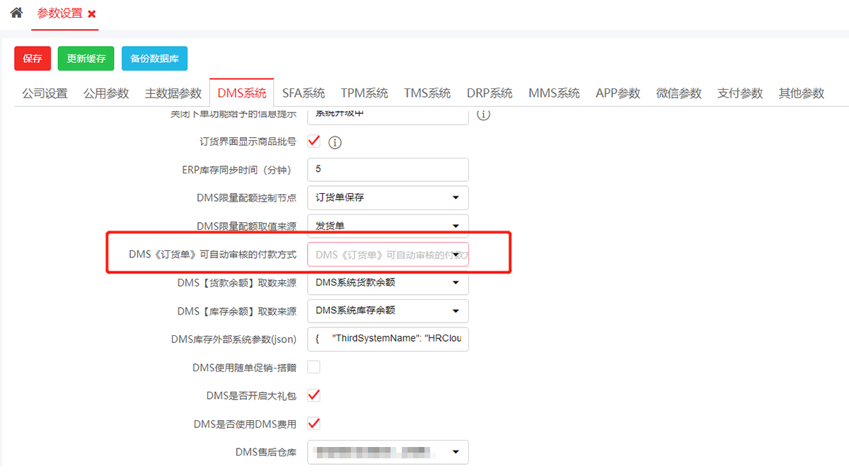
Task: Toggle 订货界面显示商品批号 checkbox
Action: (314, 141)
